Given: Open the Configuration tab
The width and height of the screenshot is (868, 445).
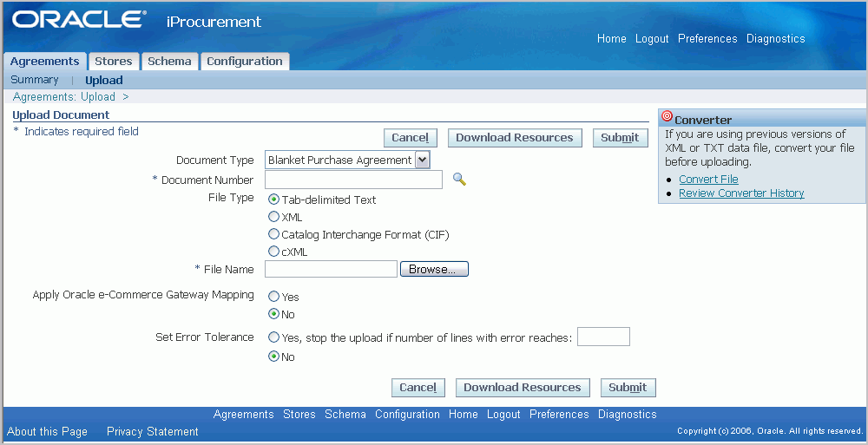Looking at the screenshot, I should 245,61.
